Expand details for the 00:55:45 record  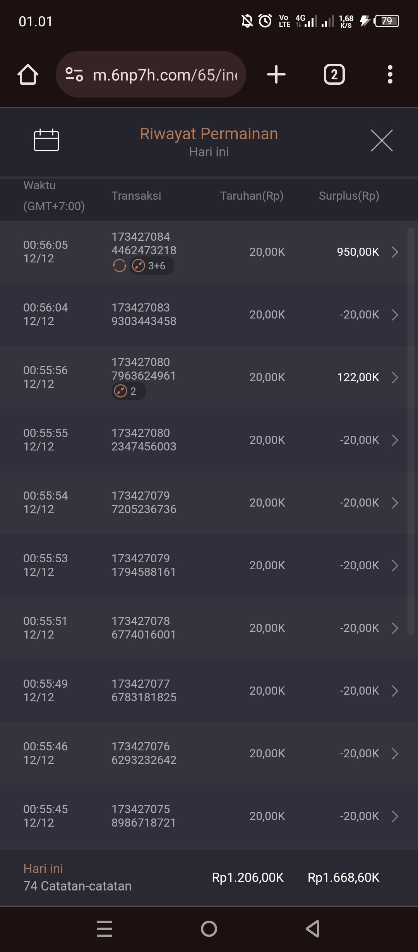[395, 816]
